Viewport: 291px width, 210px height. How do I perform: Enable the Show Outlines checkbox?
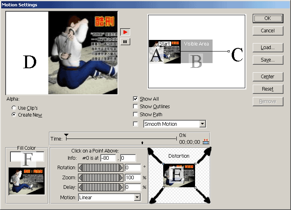click(136, 107)
